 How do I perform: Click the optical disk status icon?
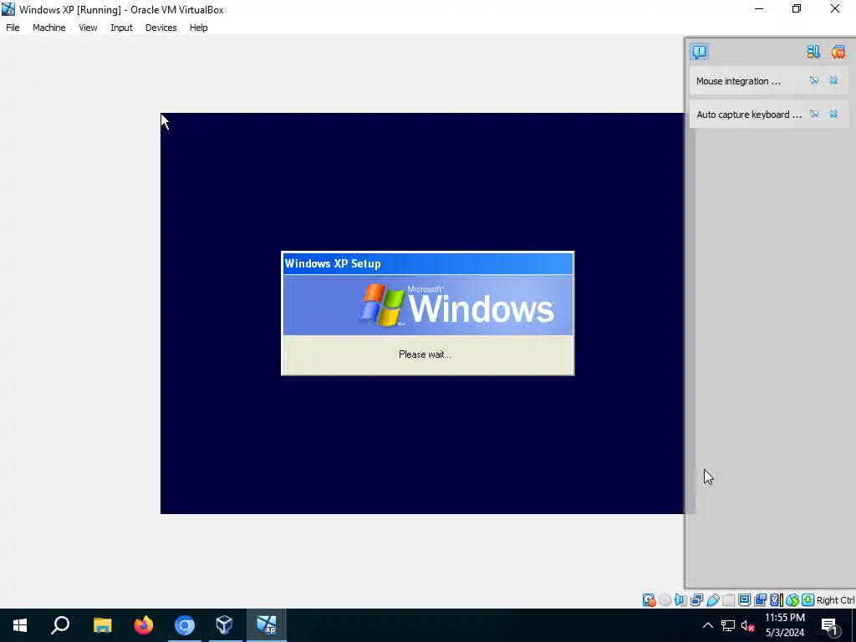point(665,600)
